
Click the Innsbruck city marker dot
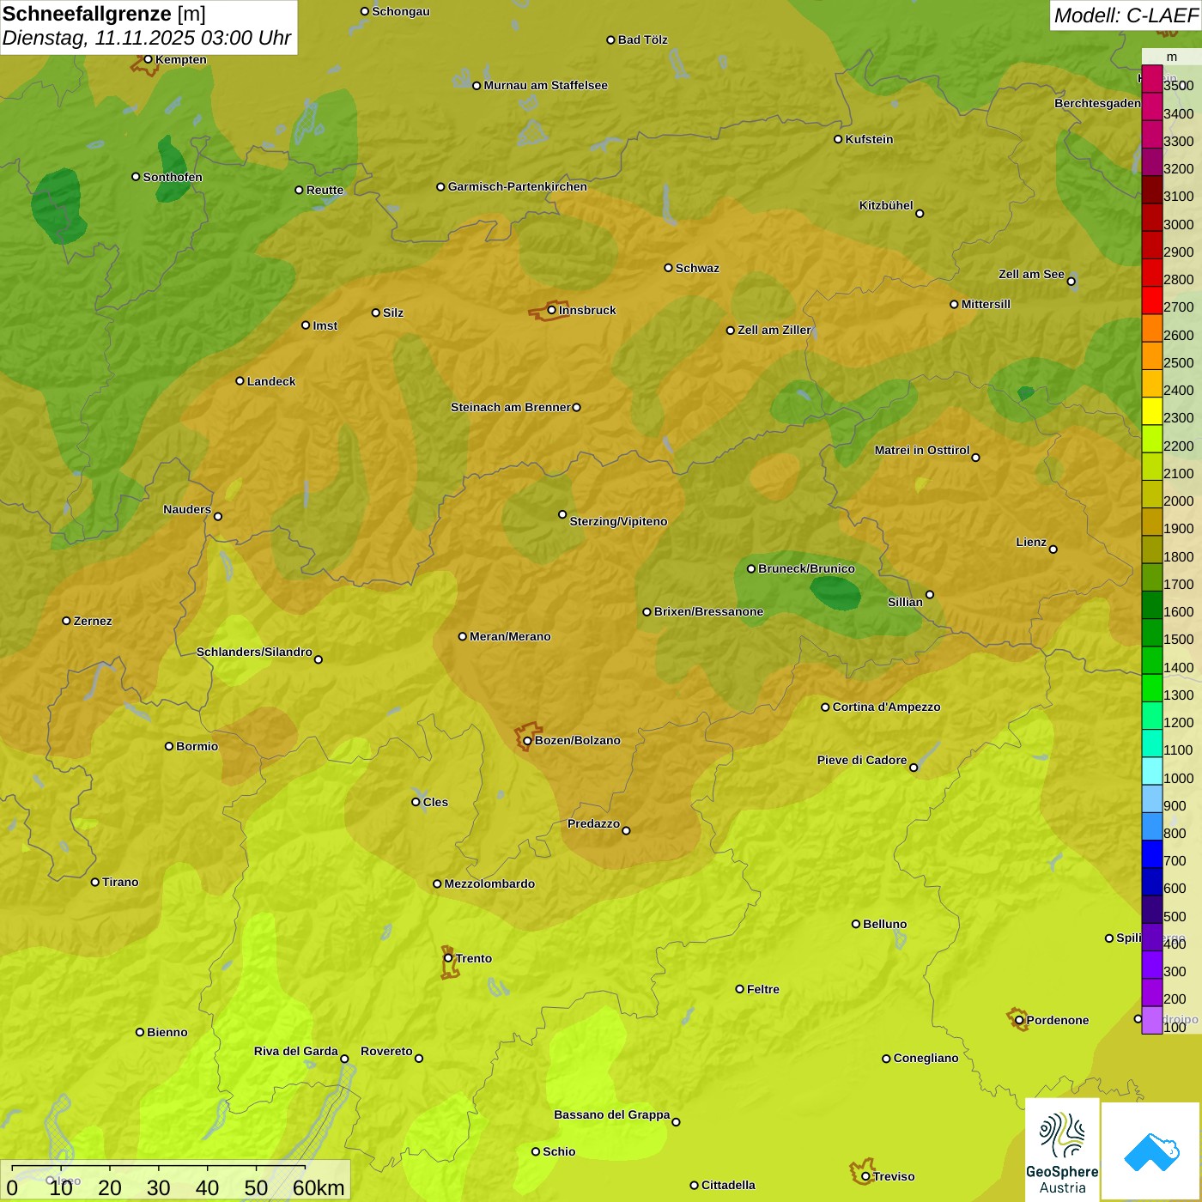click(x=551, y=310)
